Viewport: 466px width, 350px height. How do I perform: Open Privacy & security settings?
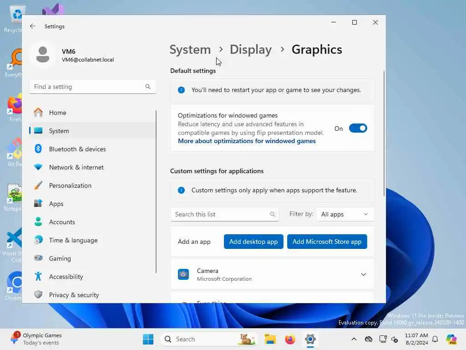92,295
